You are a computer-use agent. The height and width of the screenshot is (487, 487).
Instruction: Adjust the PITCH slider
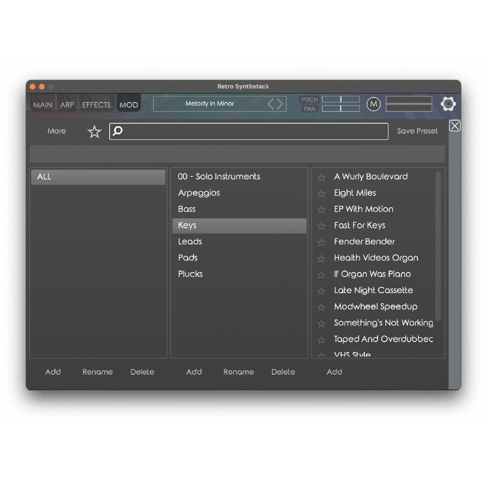point(341,100)
